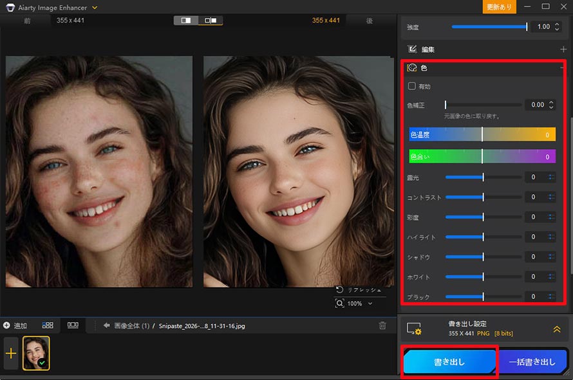Click the 色補正 value field 0.00
This screenshot has width=573, height=380.
537,105
